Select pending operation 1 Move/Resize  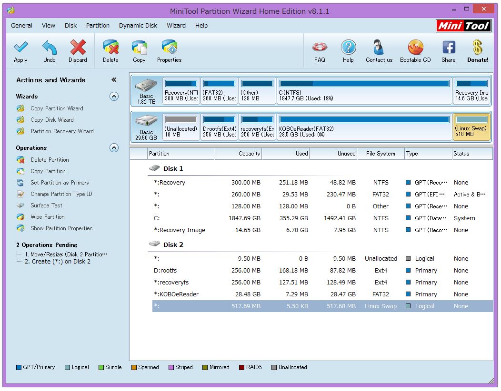66,254
